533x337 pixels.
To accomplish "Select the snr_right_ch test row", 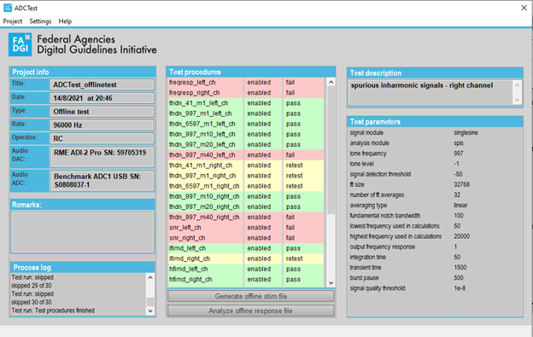I will point(247,238).
